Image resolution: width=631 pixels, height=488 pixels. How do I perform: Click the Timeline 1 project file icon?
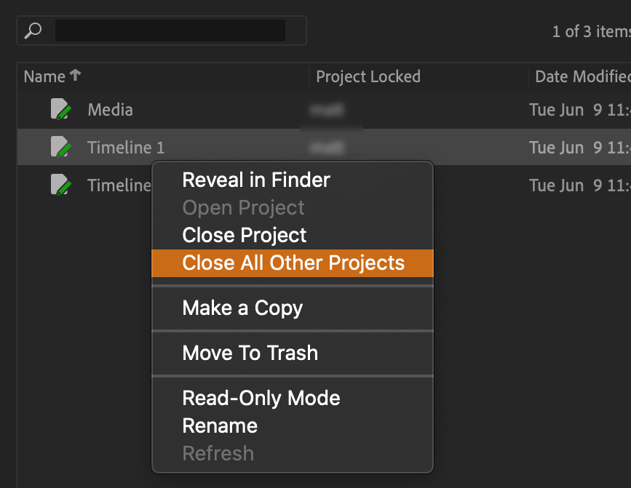[61, 148]
